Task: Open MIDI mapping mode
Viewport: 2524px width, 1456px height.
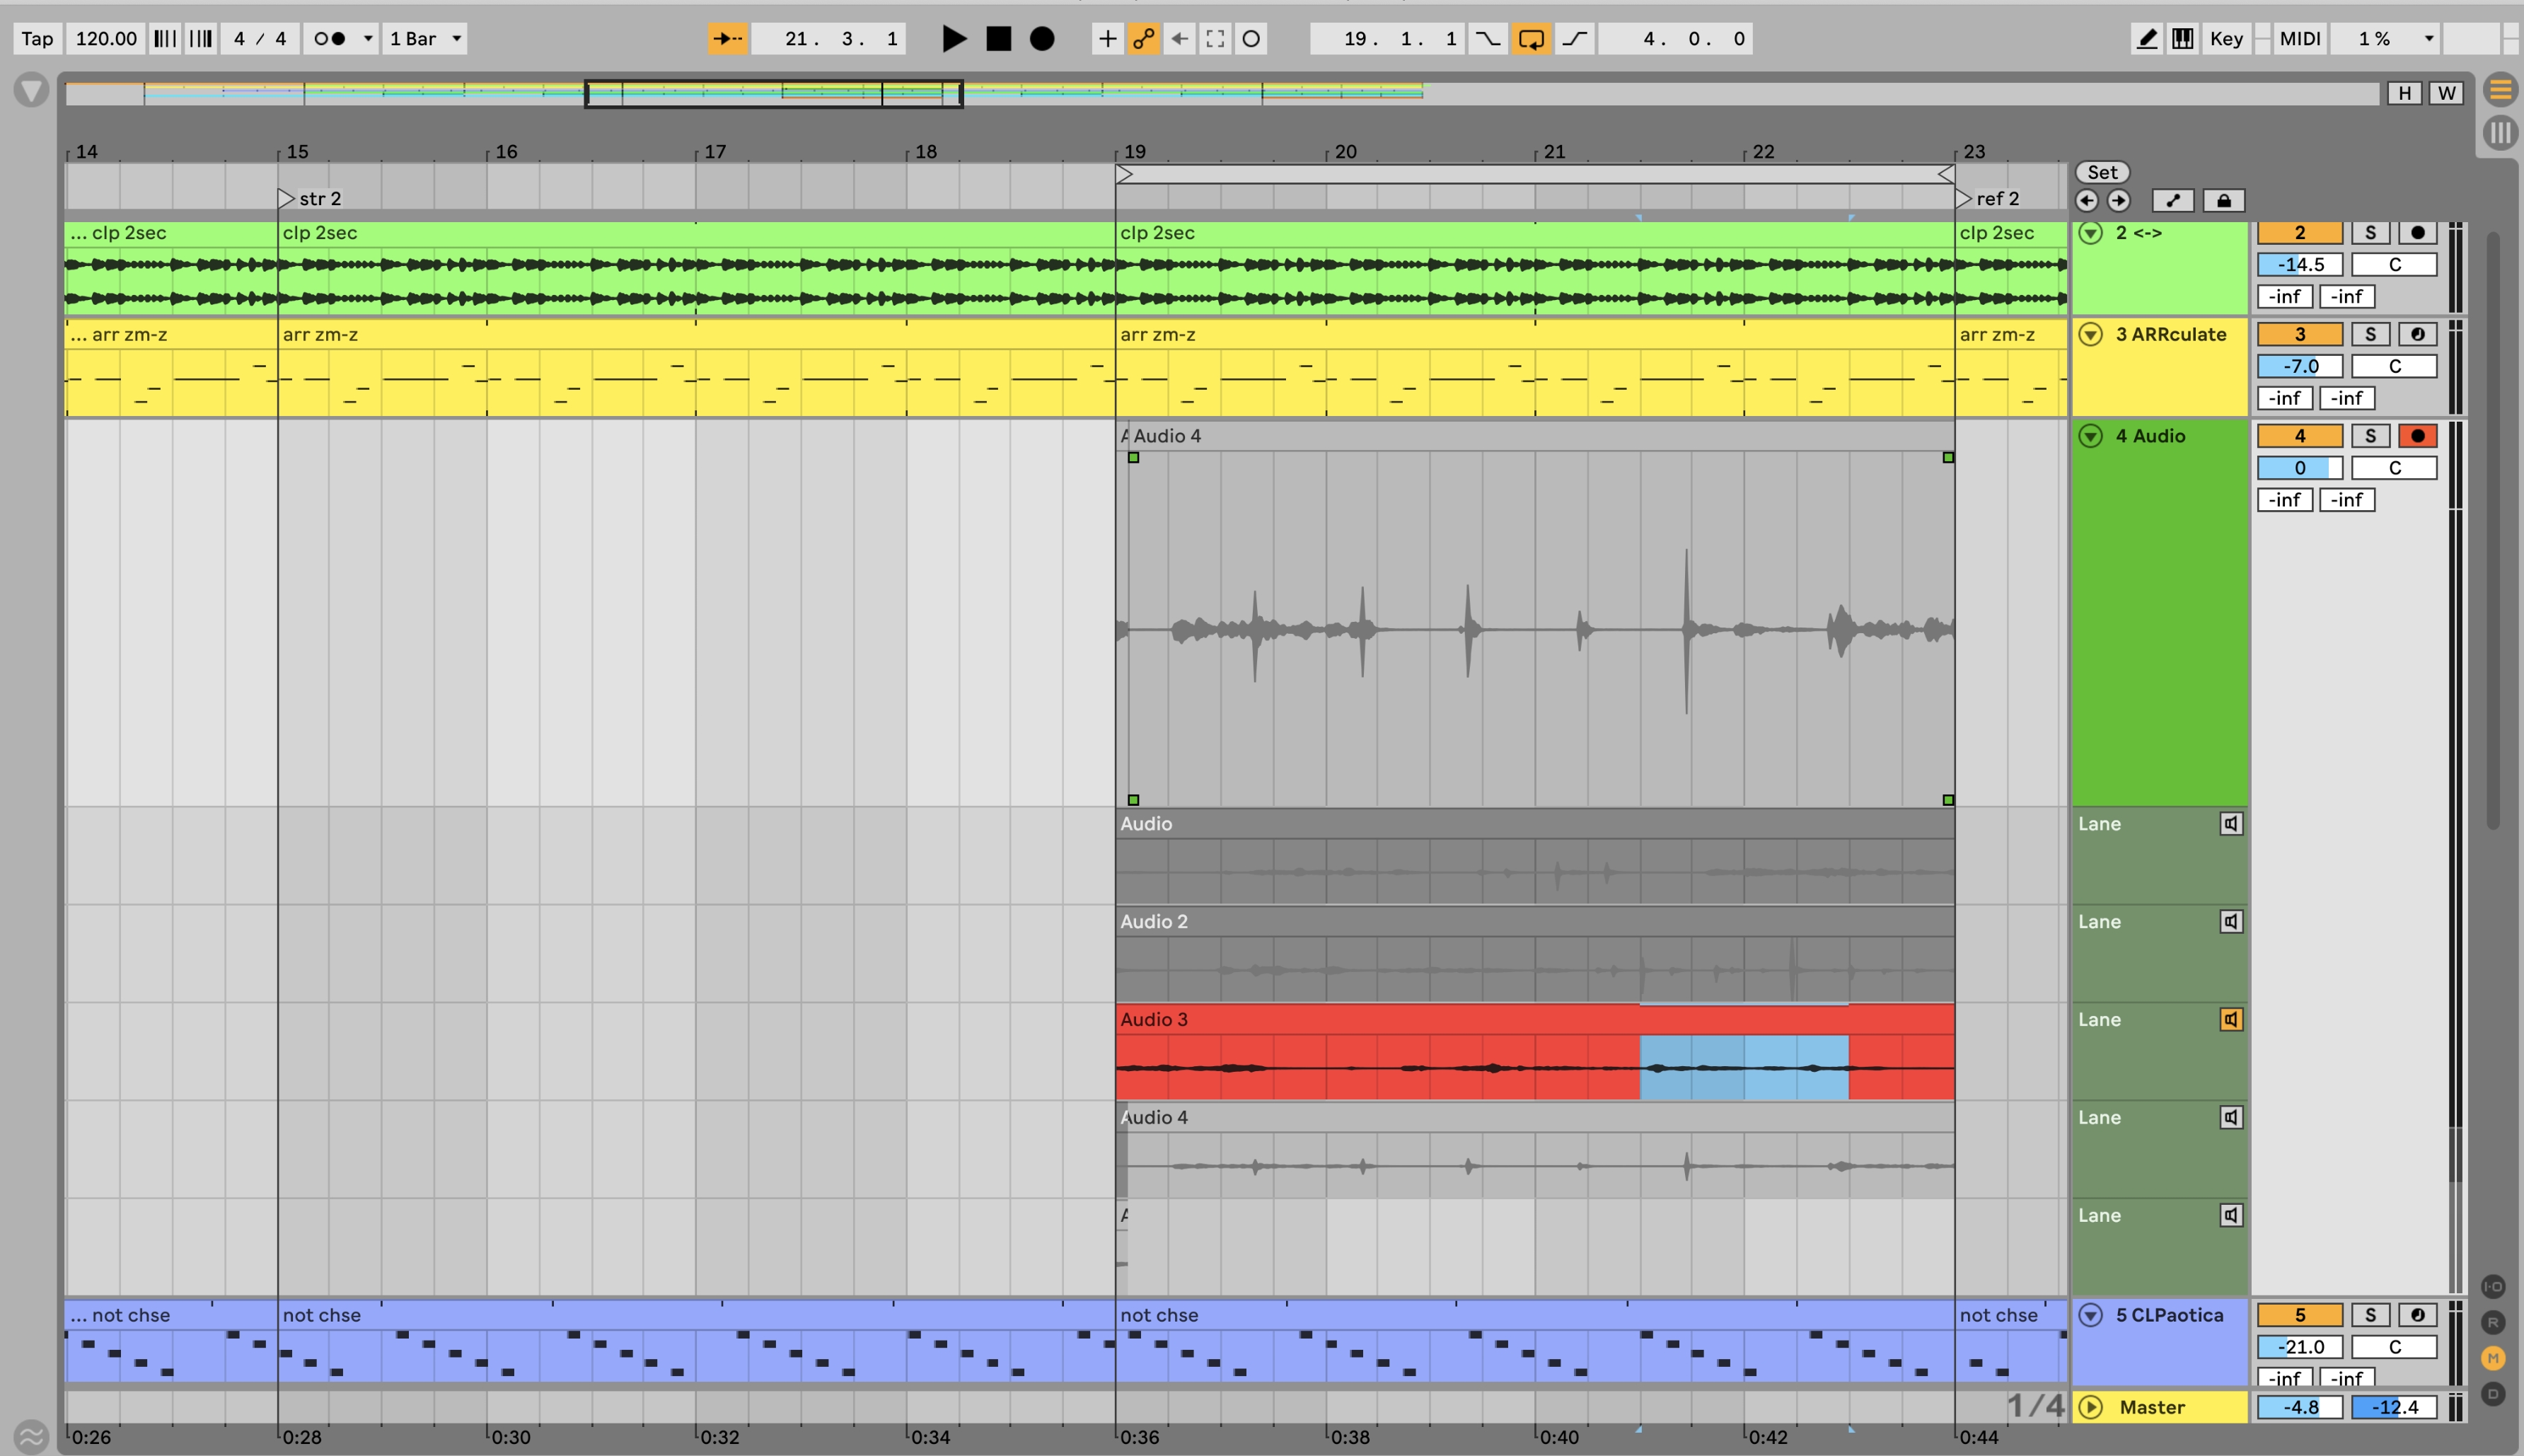Action: [2299, 39]
